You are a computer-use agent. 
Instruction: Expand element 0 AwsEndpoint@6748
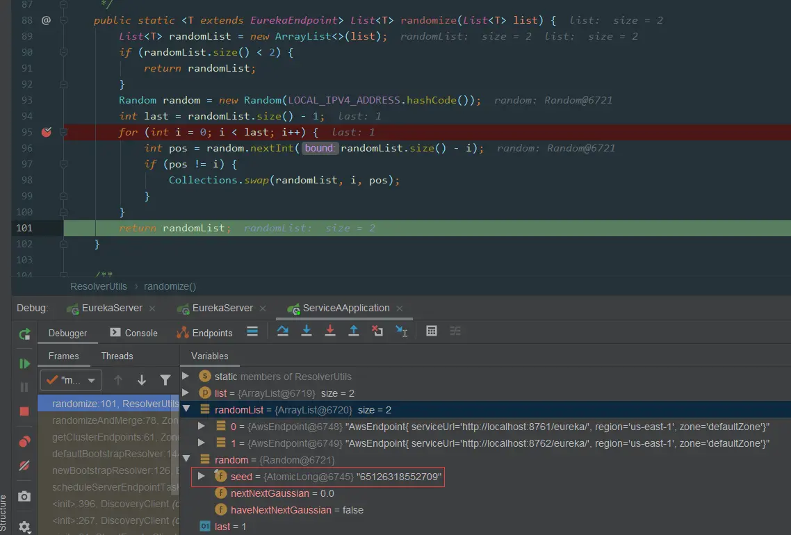tap(202, 426)
